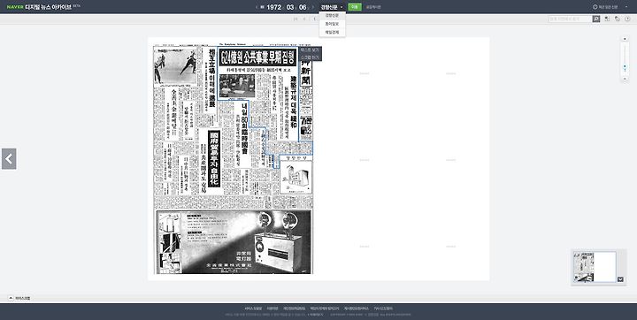The image size is (637, 320).
Task: Click the NAVER logo in the header
Action: coord(15,7)
